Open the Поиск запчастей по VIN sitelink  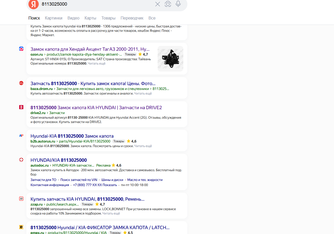(79, 180)
